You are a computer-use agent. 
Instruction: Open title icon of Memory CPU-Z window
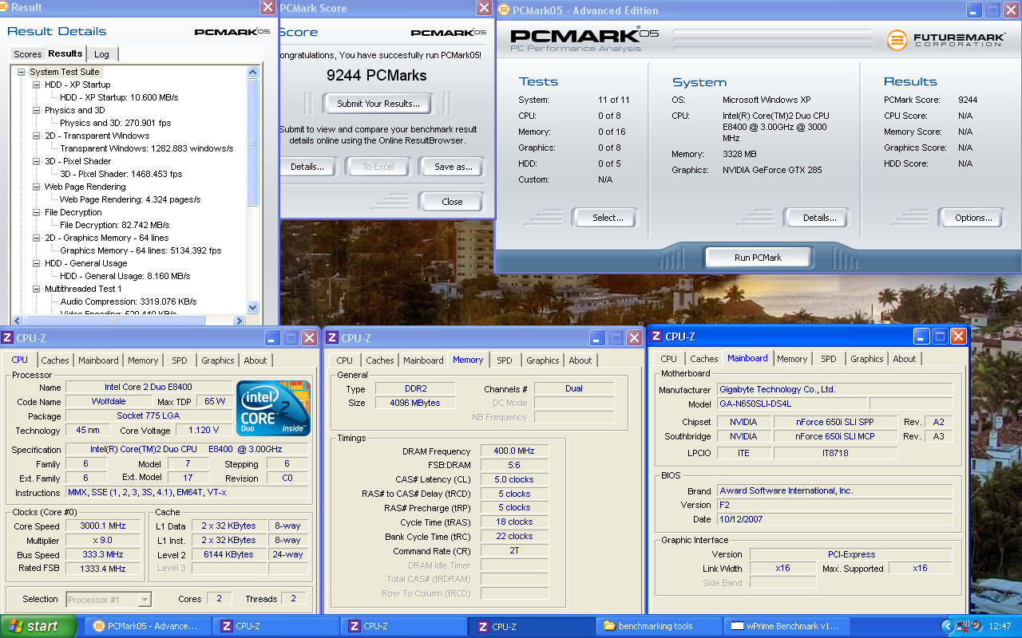click(x=331, y=338)
